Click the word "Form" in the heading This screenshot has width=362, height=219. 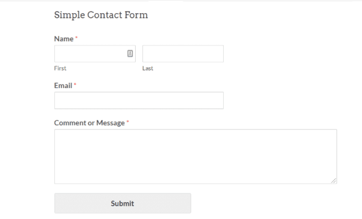click(136, 15)
